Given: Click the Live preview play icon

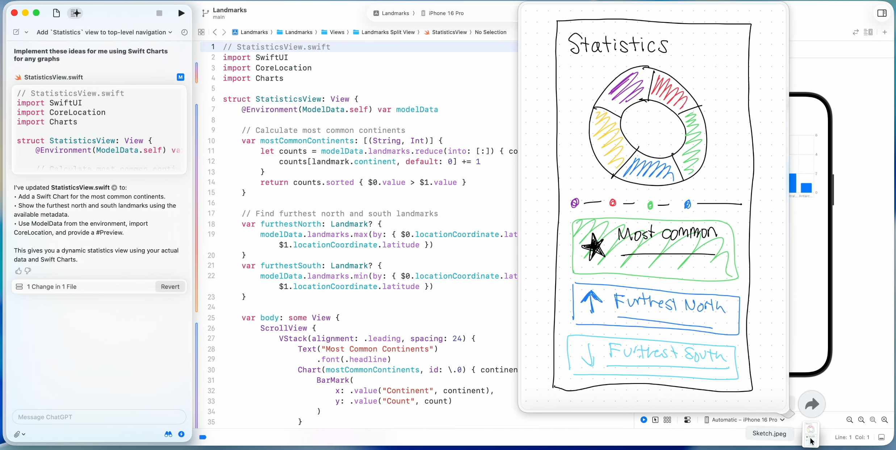Looking at the screenshot, I should (x=644, y=420).
